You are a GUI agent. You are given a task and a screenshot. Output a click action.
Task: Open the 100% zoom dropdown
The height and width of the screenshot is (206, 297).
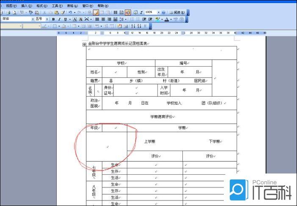[159, 13]
